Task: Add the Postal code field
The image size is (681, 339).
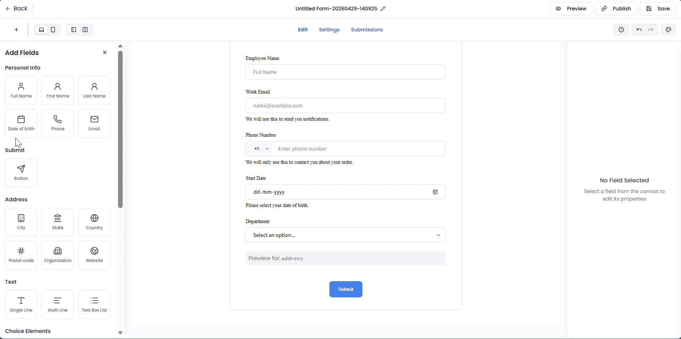Action: (x=21, y=255)
